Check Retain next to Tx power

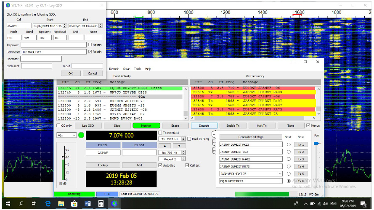pos(90,45)
